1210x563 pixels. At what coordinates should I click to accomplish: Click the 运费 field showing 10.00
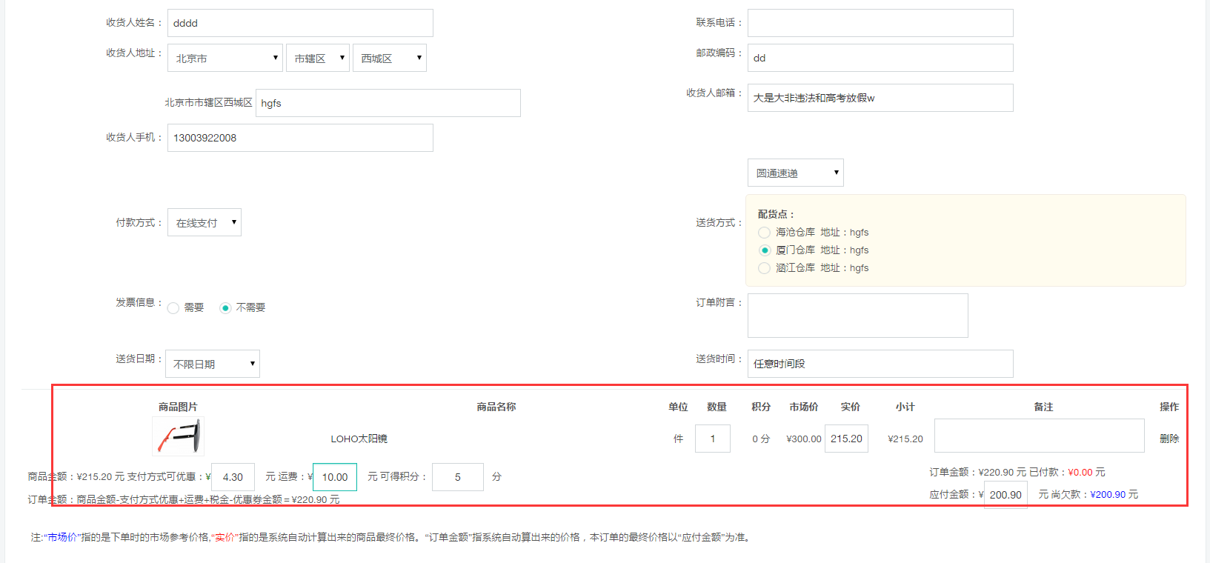click(335, 477)
